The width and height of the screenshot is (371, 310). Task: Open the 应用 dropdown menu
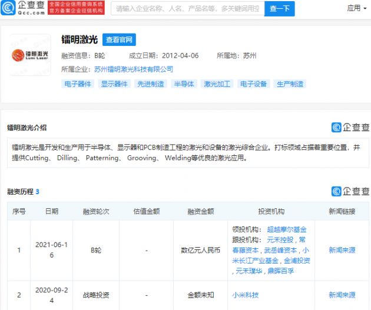pyautogui.click(x=357, y=8)
